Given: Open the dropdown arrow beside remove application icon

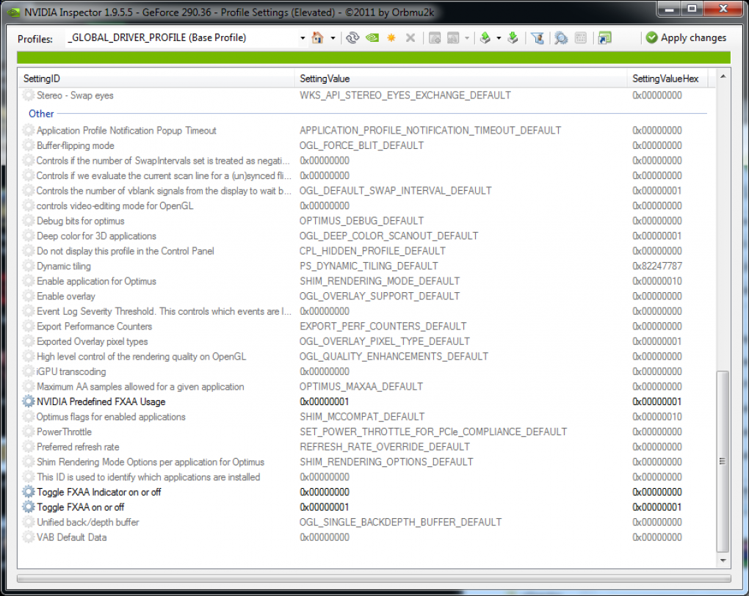Looking at the screenshot, I should tap(467, 37).
